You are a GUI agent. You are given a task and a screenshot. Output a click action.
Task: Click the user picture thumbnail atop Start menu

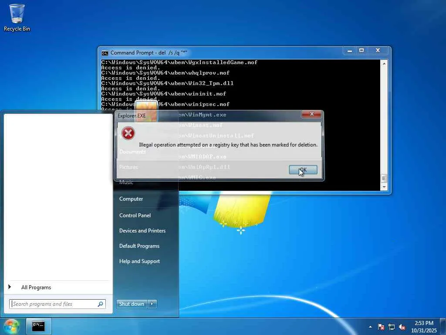[146, 111]
